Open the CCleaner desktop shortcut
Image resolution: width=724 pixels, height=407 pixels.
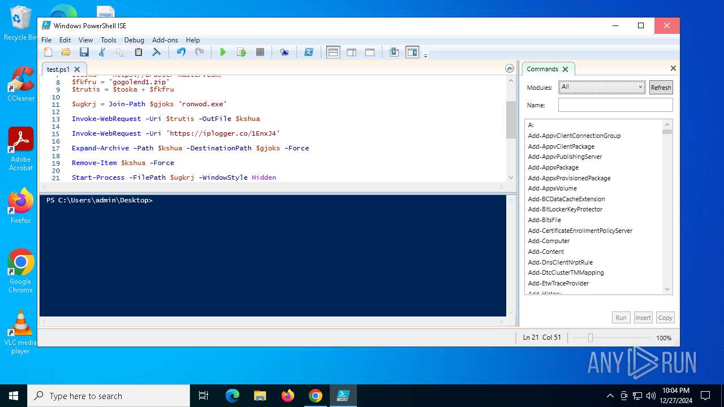pyautogui.click(x=21, y=84)
